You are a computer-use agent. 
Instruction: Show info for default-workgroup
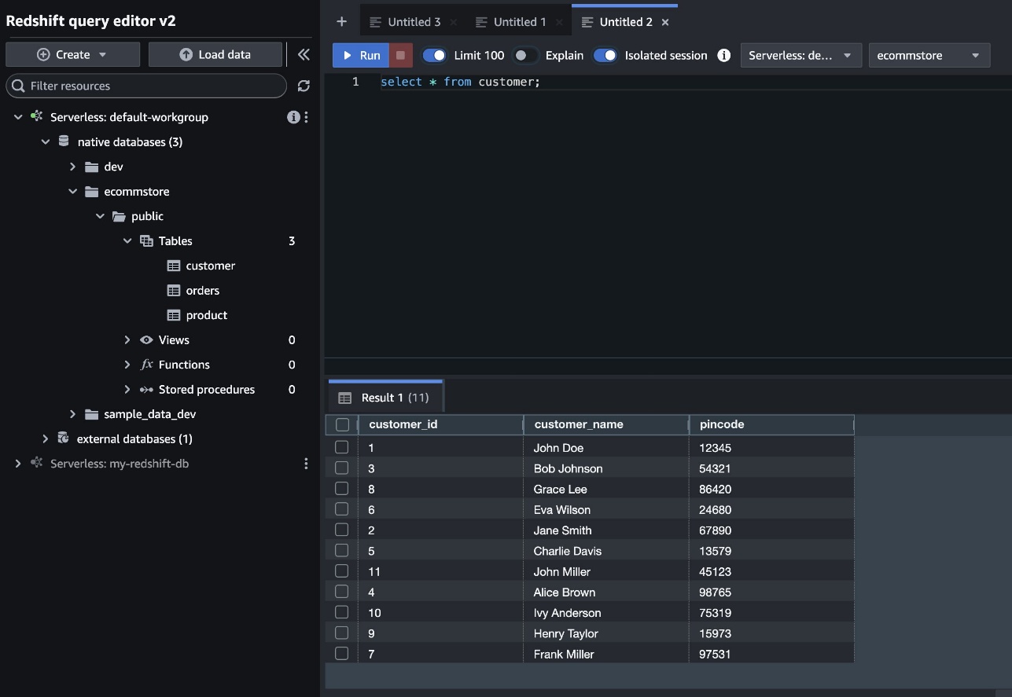point(293,117)
